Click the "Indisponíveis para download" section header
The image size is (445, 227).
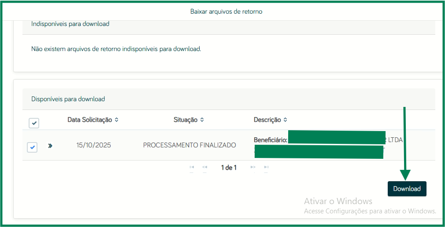pos(70,24)
